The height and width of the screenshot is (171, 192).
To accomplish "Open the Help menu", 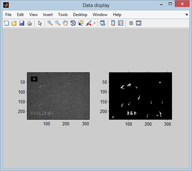I will pos(117,15).
